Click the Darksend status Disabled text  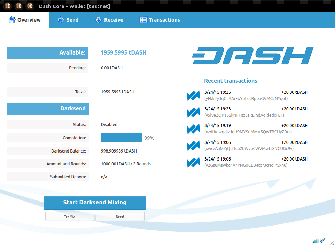(x=109, y=124)
